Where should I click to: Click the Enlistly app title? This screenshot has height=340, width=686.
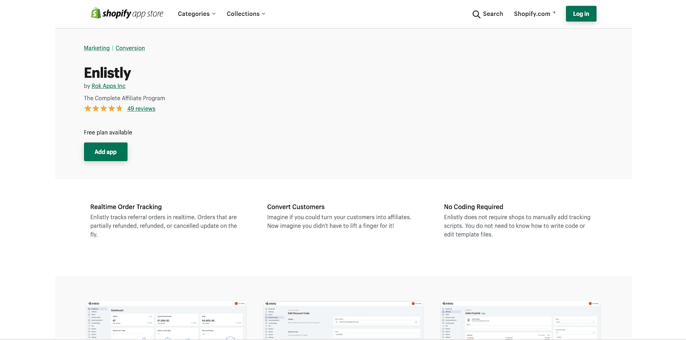point(108,73)
